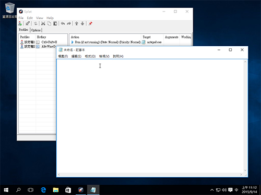Close the Splat window
The width and height of the screenshot is (261, 195).
coord(187,11)
